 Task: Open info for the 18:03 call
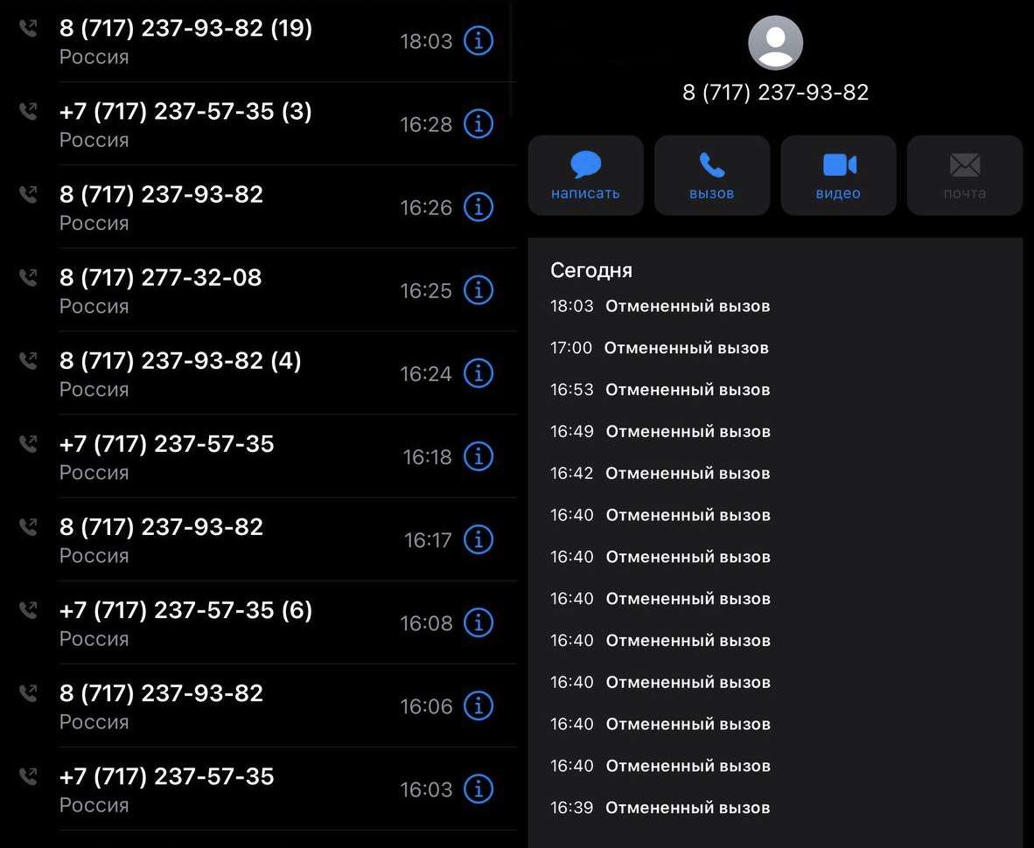point(479,41)
